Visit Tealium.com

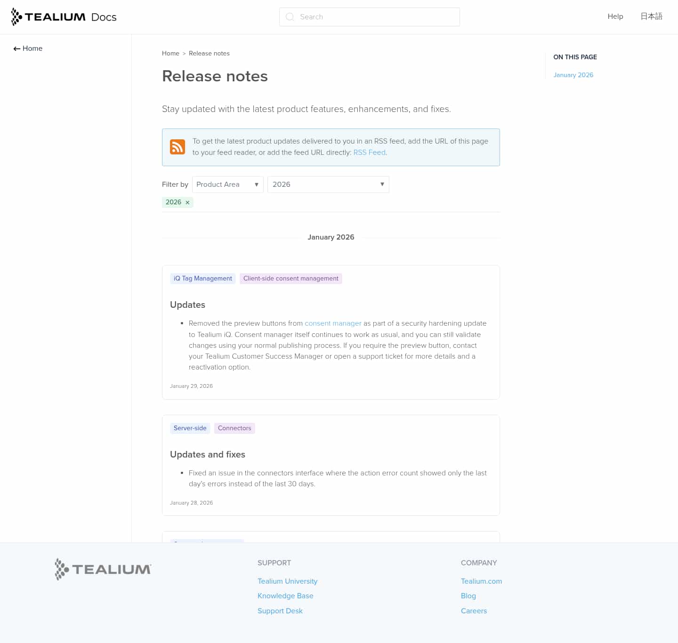tap(481, 581)
